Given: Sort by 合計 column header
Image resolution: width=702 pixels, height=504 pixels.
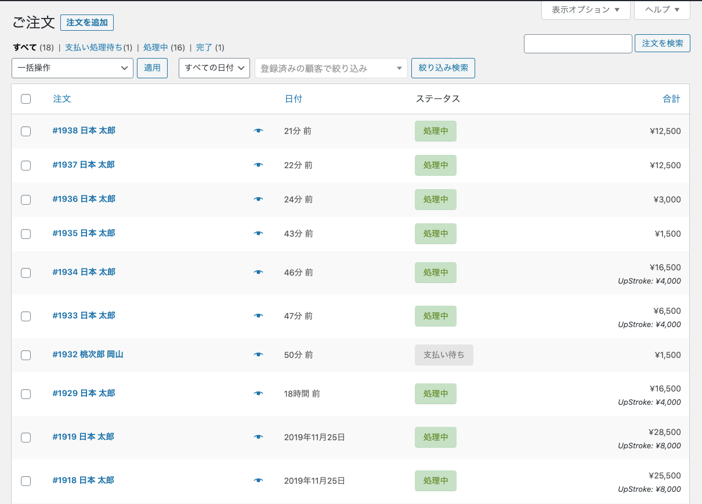Looking at the screenshot, I should tap(672, 99).
